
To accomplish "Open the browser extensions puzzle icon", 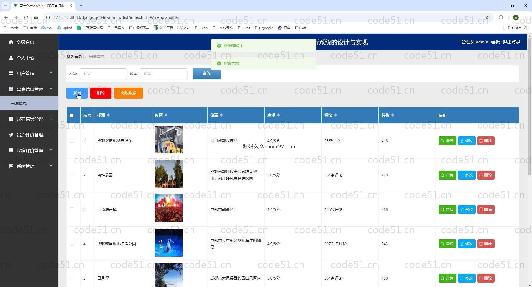I will click(x=501, y=17).
